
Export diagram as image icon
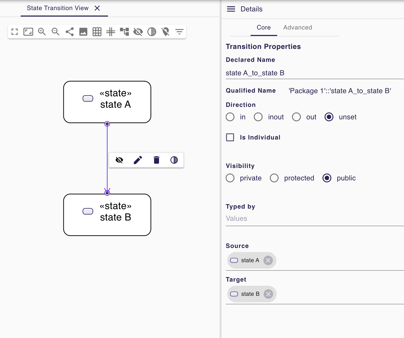[83, 32]
